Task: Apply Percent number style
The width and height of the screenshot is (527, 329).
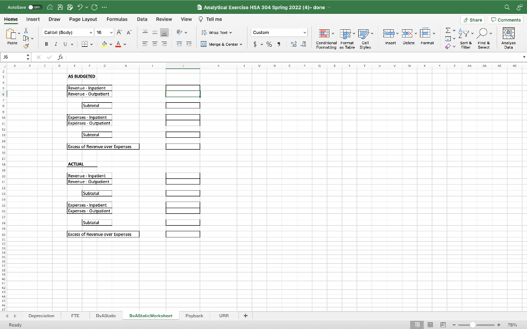Action: click(269, 44)
